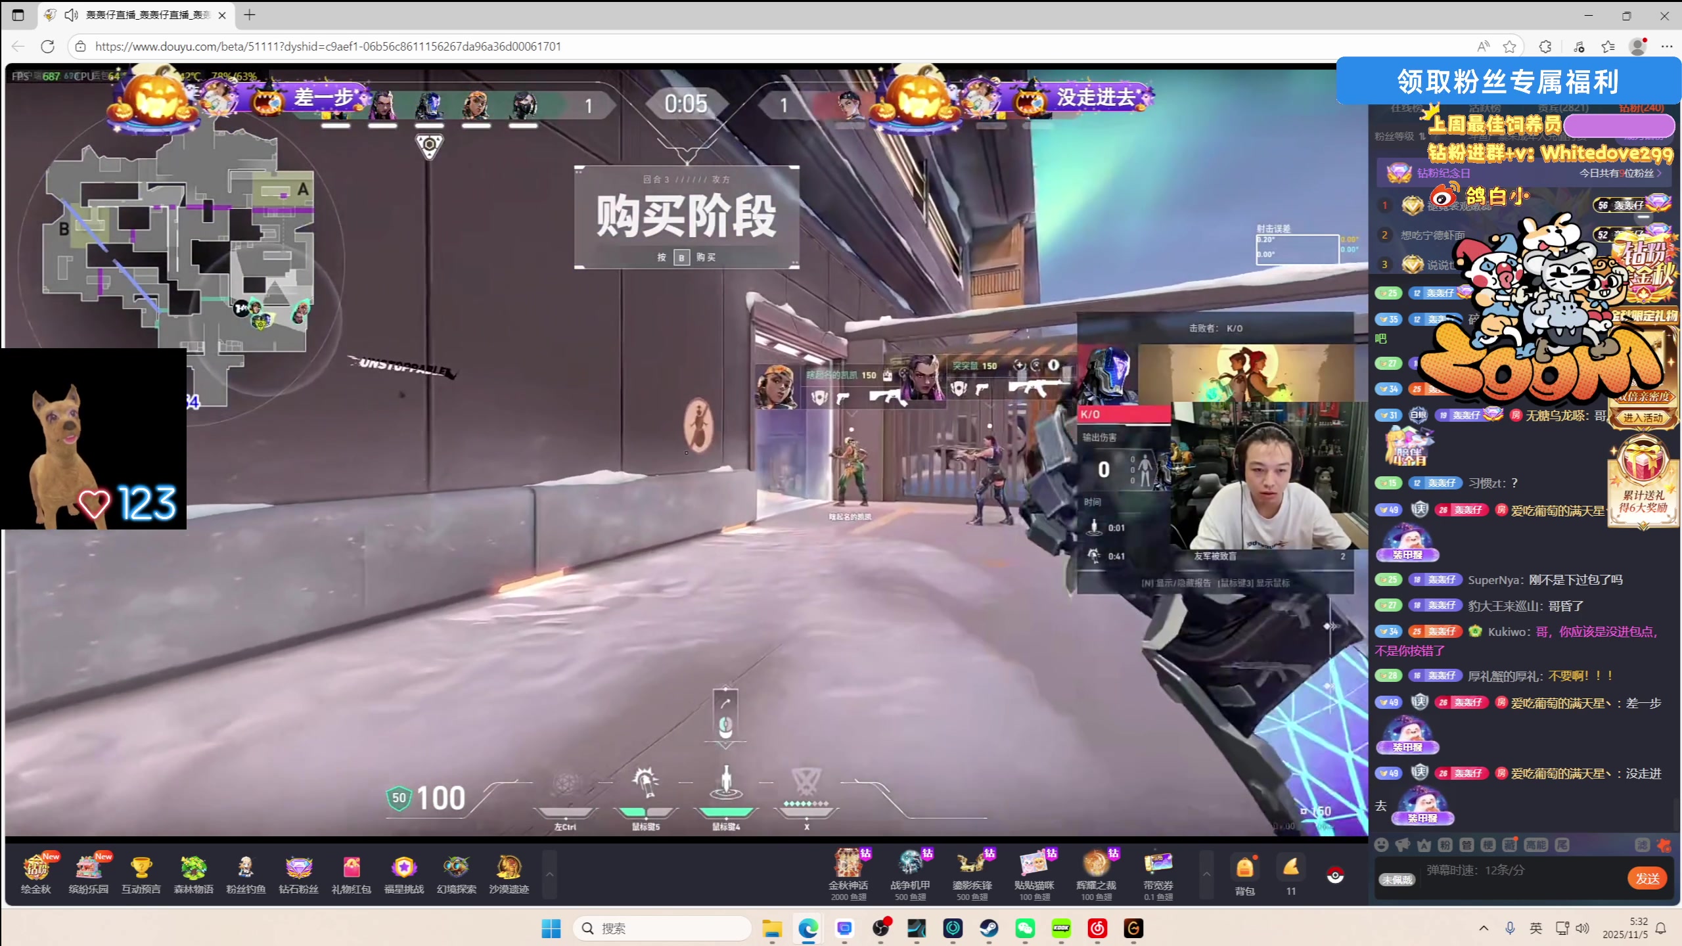This screenshot has width=1682, height=946.
Task: Expand 今日共有位粉丝 arrow
Action: click(x=1660, y=173)
